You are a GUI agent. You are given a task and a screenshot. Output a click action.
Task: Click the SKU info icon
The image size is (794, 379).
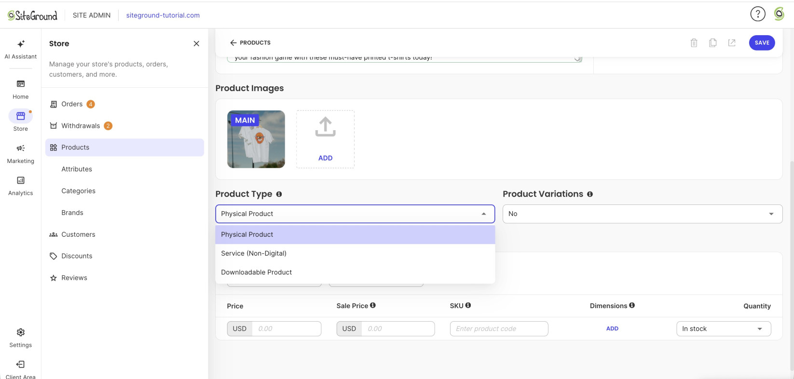468,305
